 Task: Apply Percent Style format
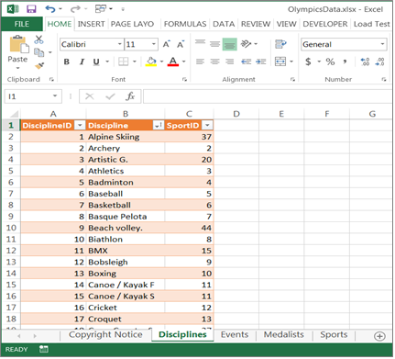(x=330, y=62)
